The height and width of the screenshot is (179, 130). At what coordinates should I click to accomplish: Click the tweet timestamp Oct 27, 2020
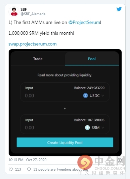point(28,160)
